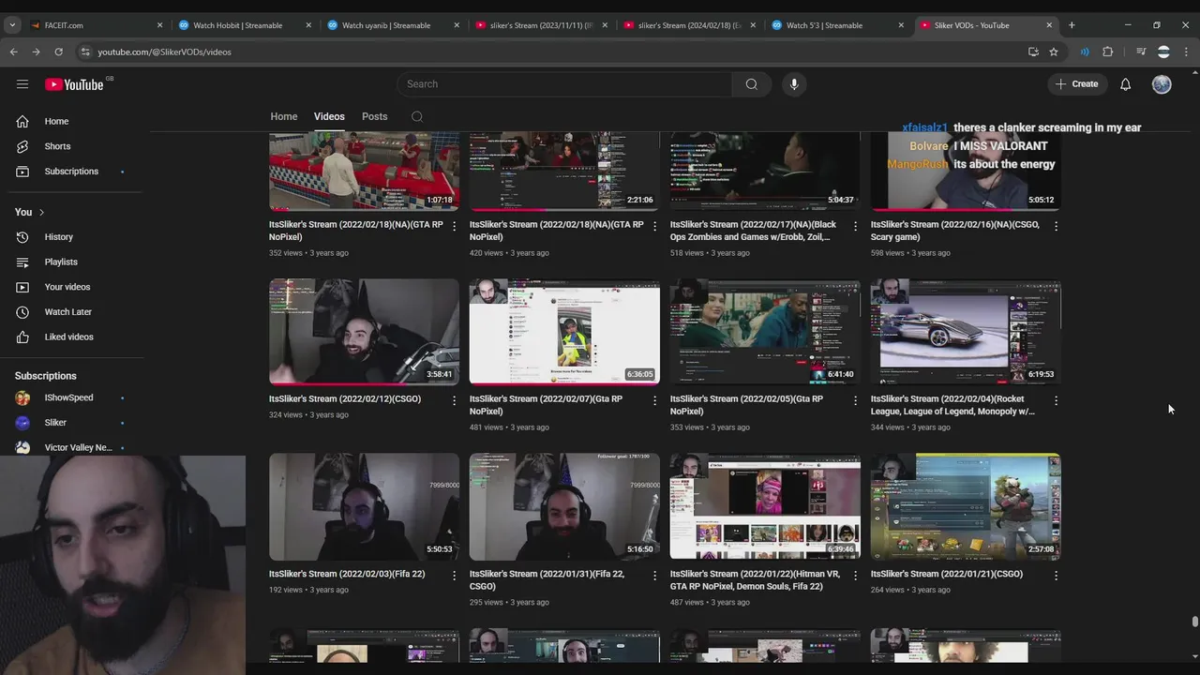Open the account avatar menu

click(x=1162, y=84)
